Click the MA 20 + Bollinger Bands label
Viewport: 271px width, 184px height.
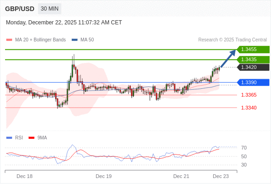click(x=40, y=40)
